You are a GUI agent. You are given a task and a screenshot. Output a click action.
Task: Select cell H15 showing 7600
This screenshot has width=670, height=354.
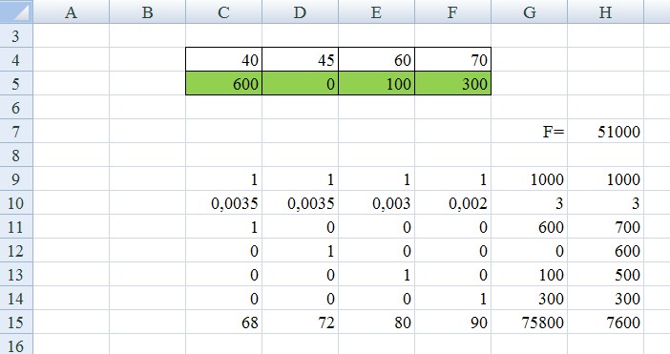point(605,323)
